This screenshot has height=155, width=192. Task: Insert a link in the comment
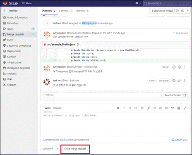click(x=148, y=108)
